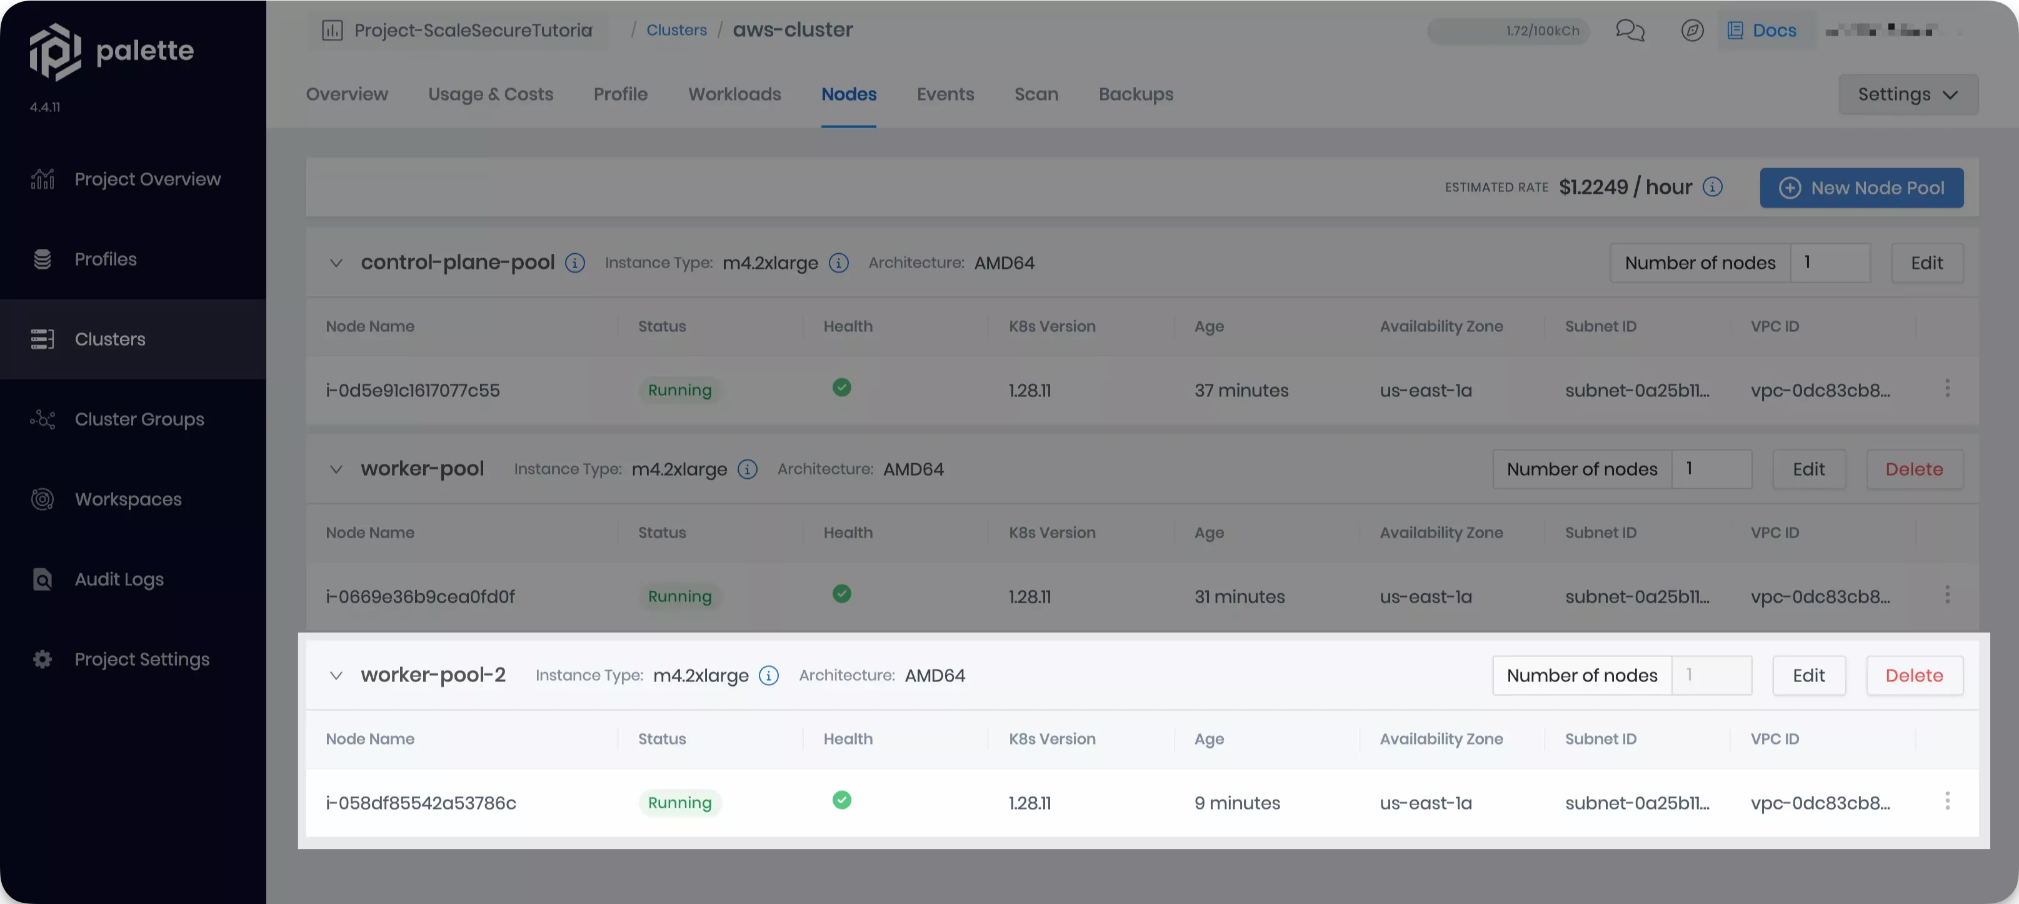Open Audit Logs in sidebar
2019x904 pixels.
(133, 580)
